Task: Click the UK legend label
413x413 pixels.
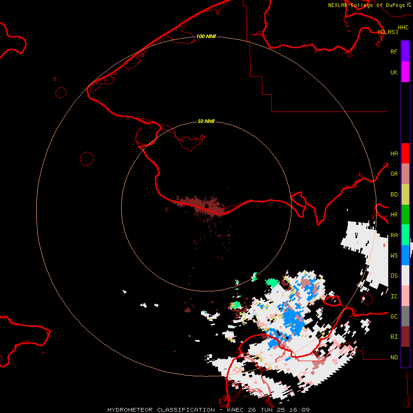Action: (x=394, y=72)
